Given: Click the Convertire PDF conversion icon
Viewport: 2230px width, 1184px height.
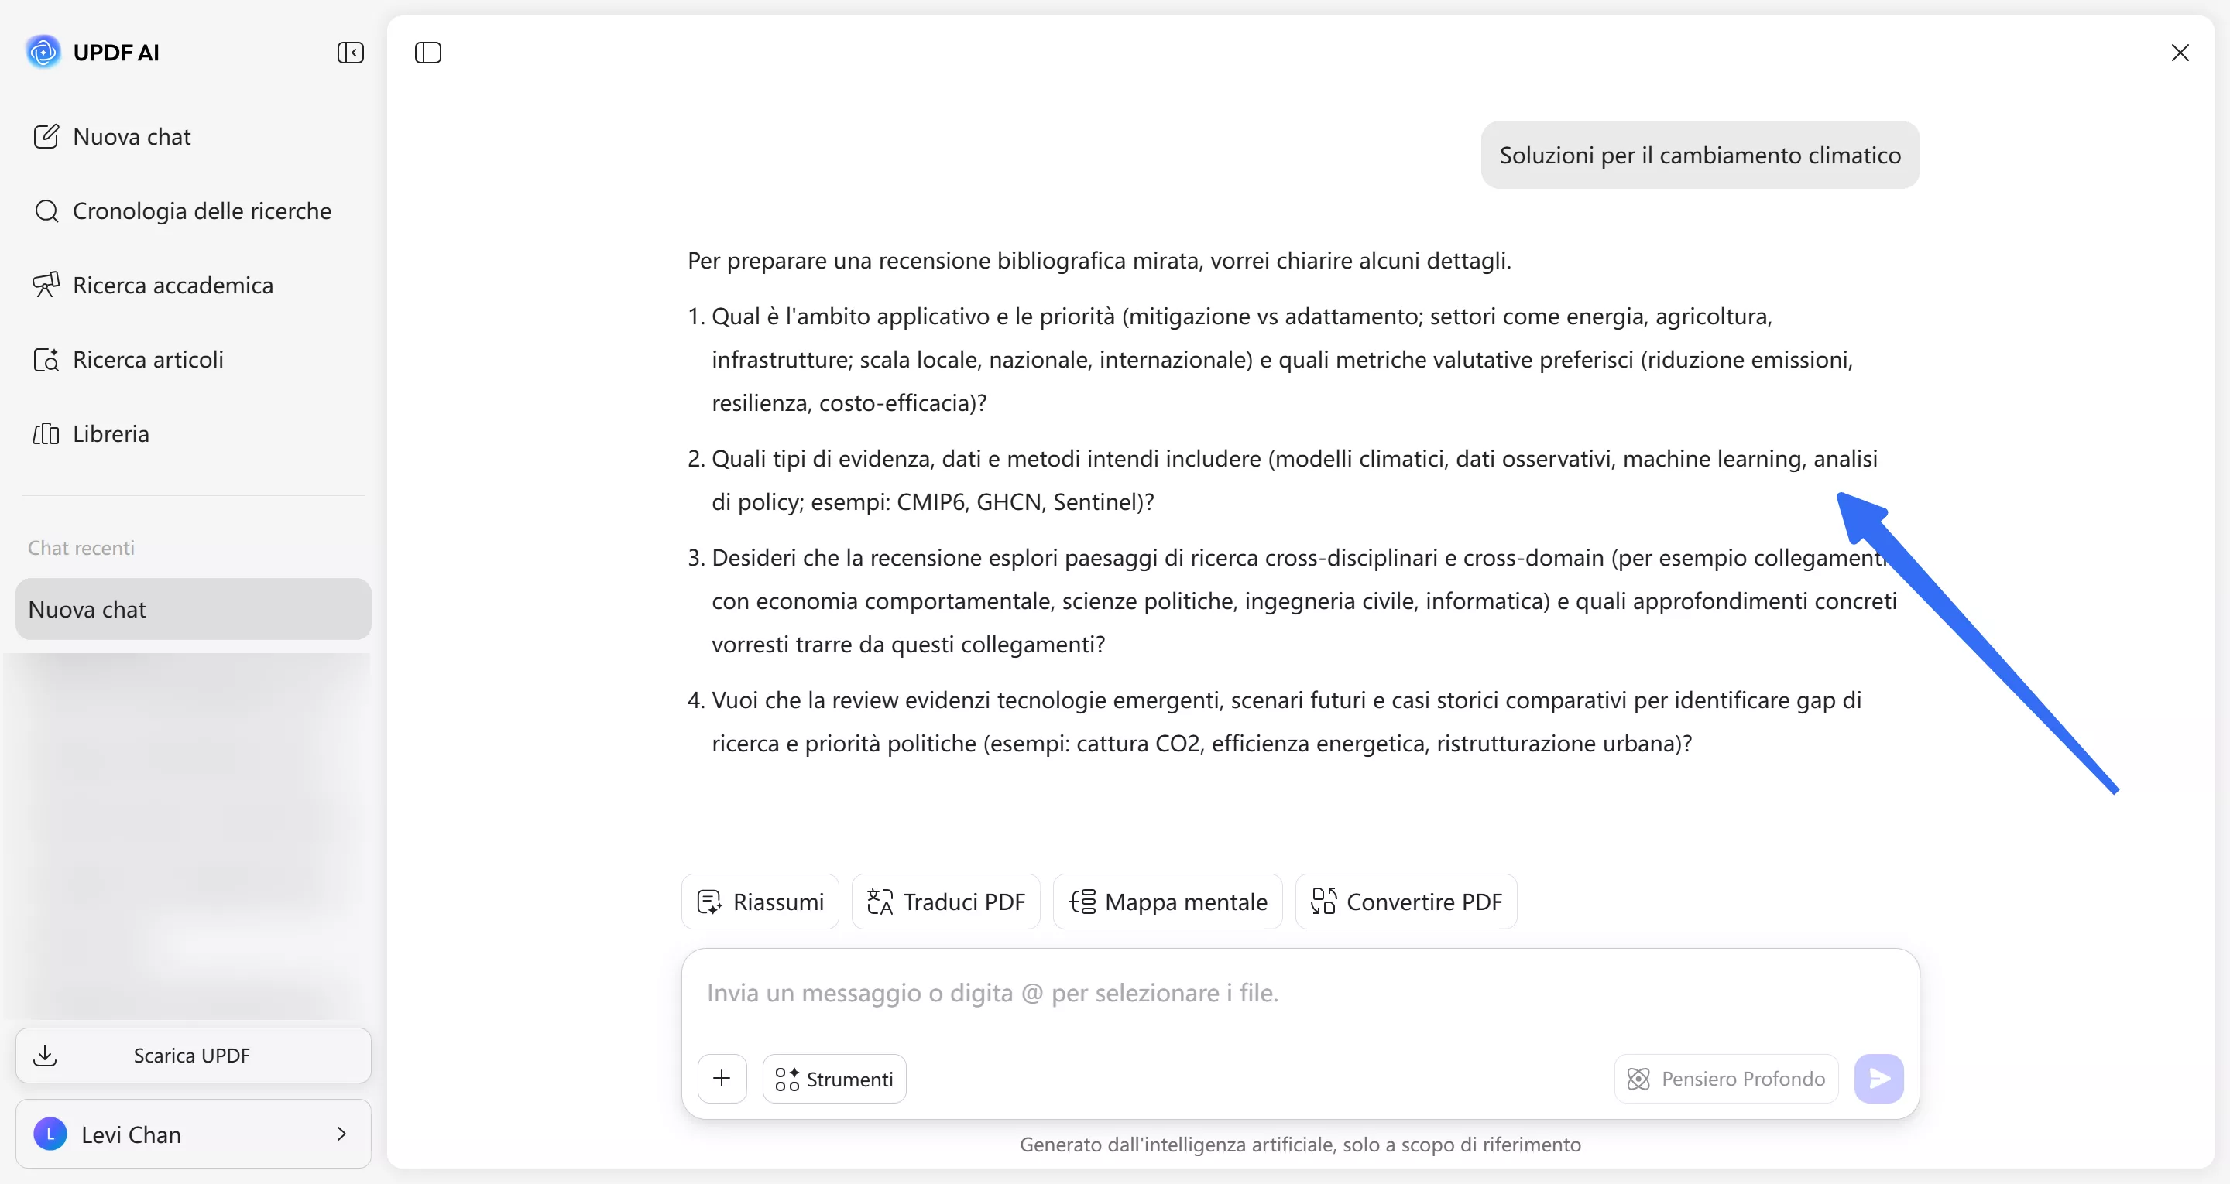Looking at the screenshot, I should 1323,901.
